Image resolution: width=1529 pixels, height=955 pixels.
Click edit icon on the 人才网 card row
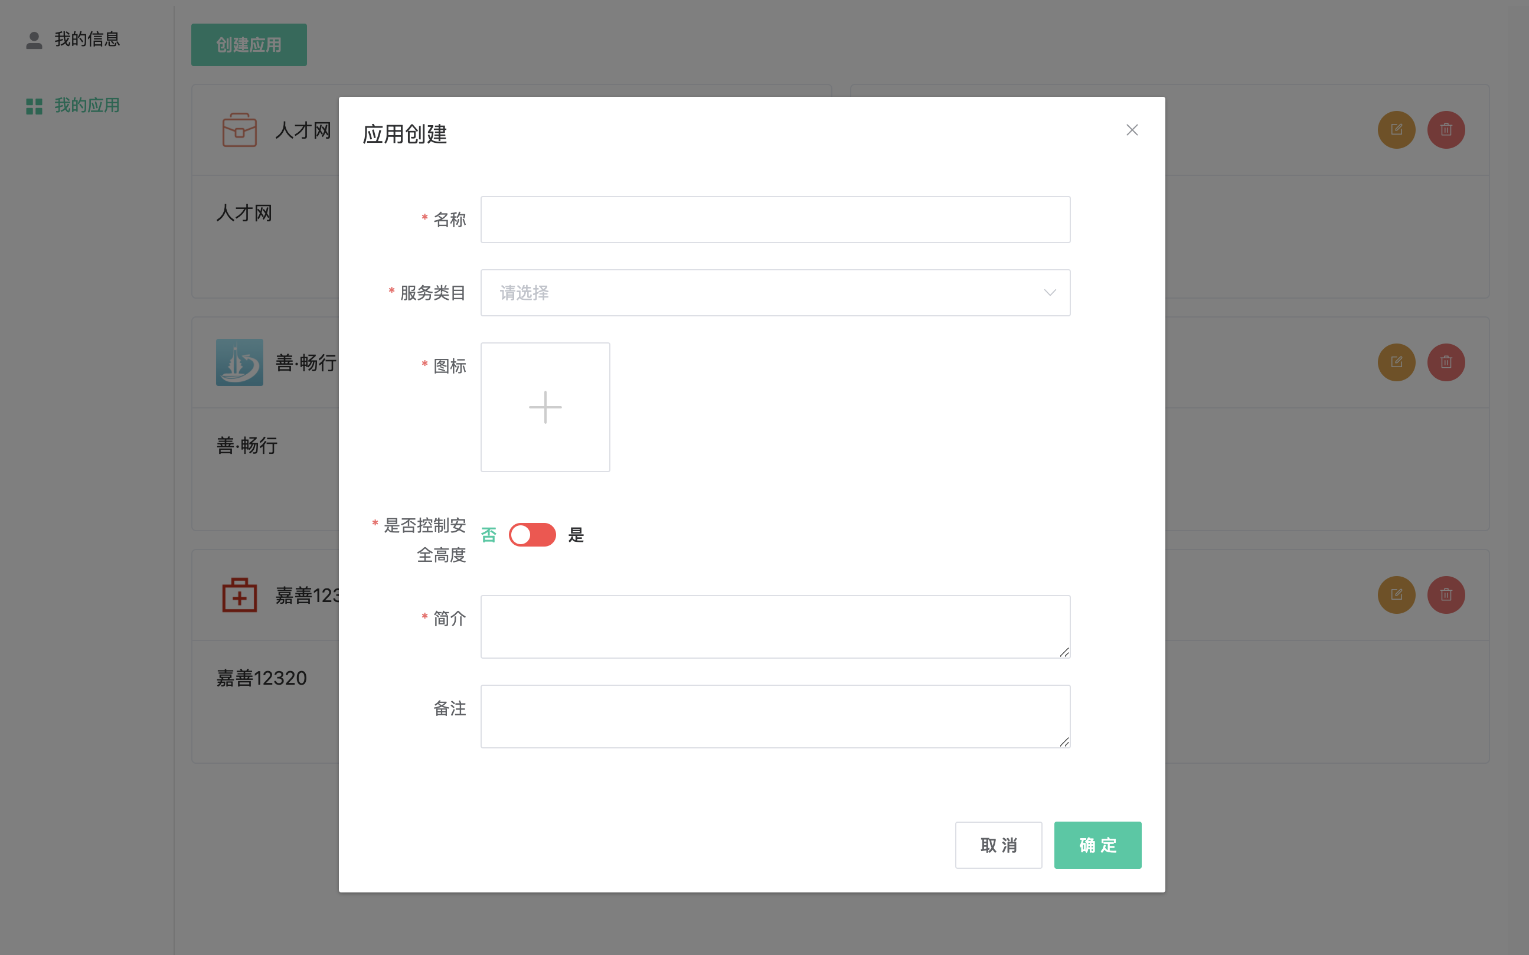coord(1396,130)
